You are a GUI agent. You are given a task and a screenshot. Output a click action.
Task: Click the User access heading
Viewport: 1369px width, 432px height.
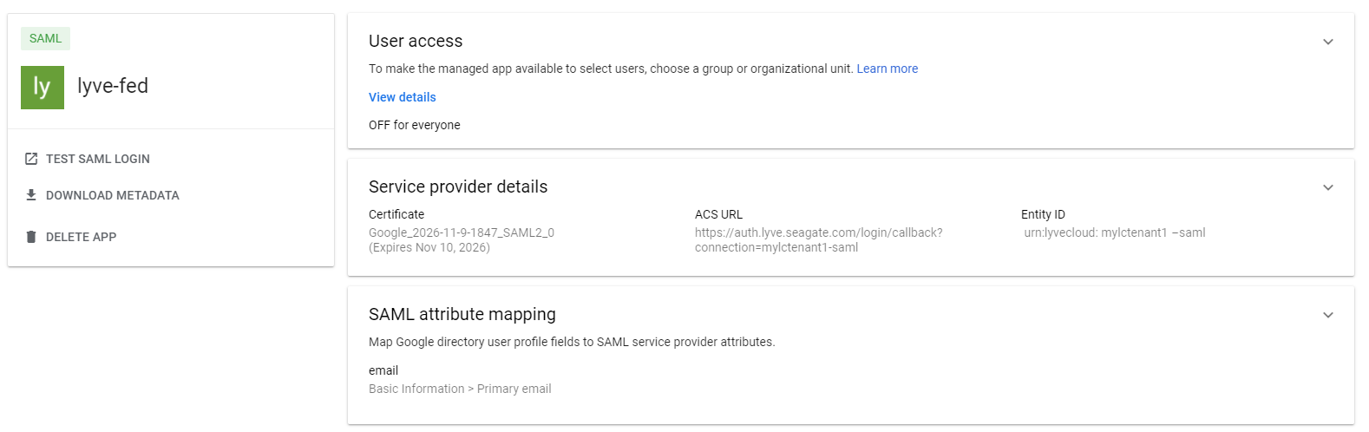(x=416, y=41)
